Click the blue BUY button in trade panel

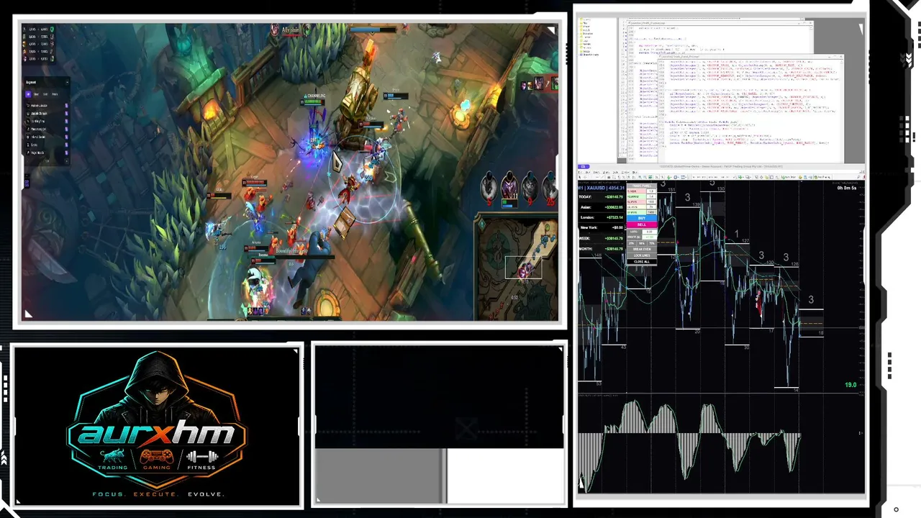[641, 218]
